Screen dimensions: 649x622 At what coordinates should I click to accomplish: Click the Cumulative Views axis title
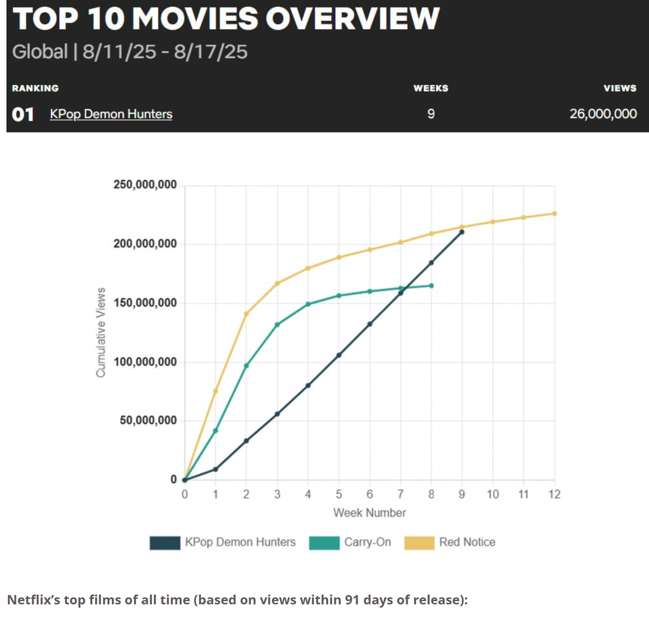click(101, 333)
